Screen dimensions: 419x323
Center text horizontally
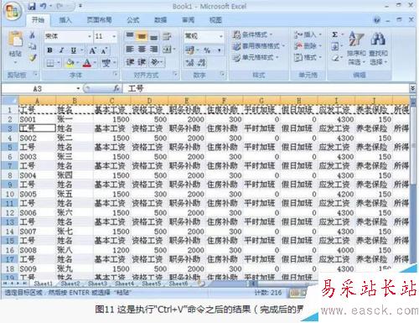click(142, 49)
